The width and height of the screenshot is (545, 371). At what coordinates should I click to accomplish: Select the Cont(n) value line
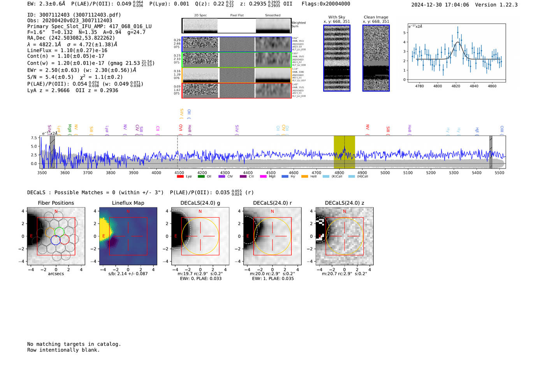(x=66, y=56)
